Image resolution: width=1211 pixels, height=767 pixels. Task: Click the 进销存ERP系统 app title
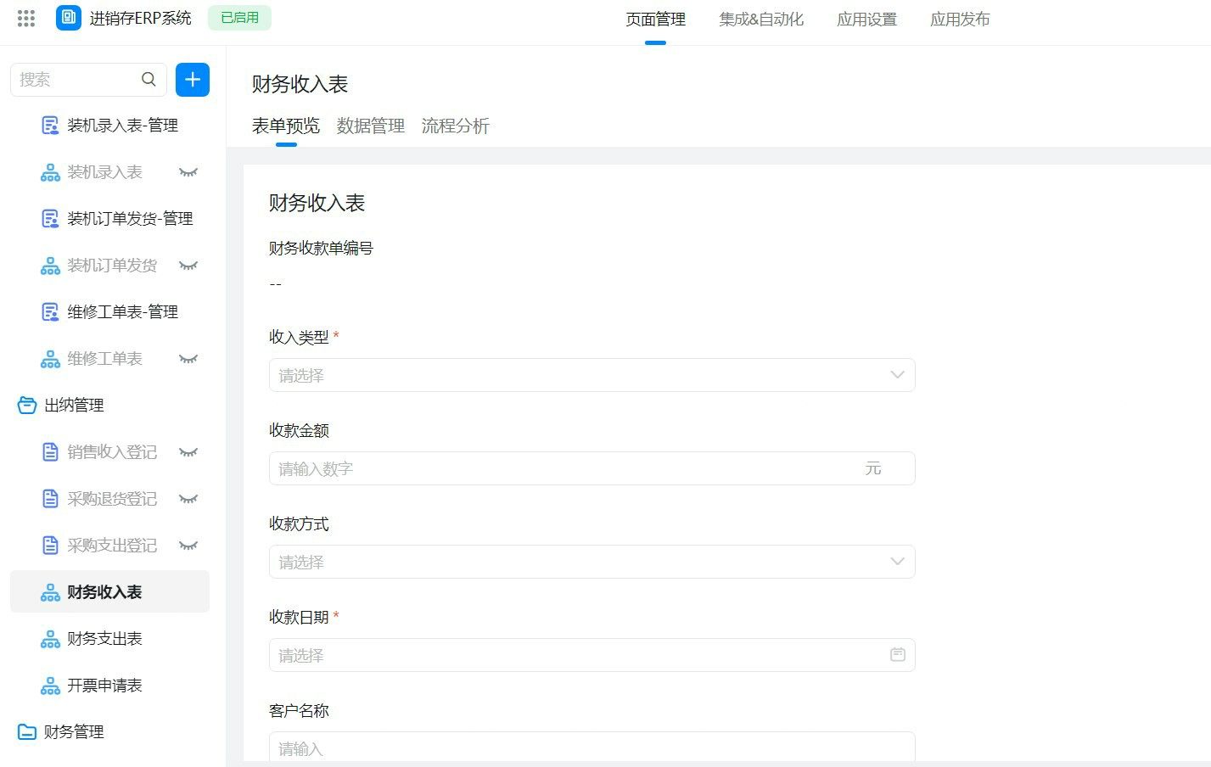pos(141,18)
